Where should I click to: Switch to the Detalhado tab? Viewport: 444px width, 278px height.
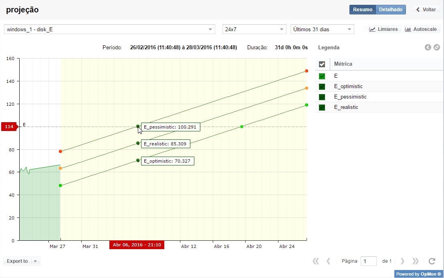point(391,10)
